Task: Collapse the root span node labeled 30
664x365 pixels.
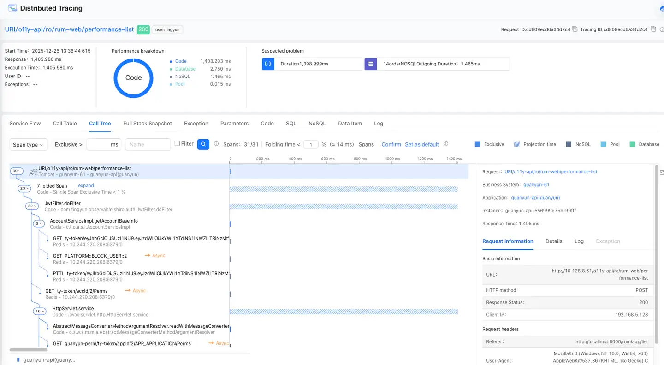Action: coord(17,171)
